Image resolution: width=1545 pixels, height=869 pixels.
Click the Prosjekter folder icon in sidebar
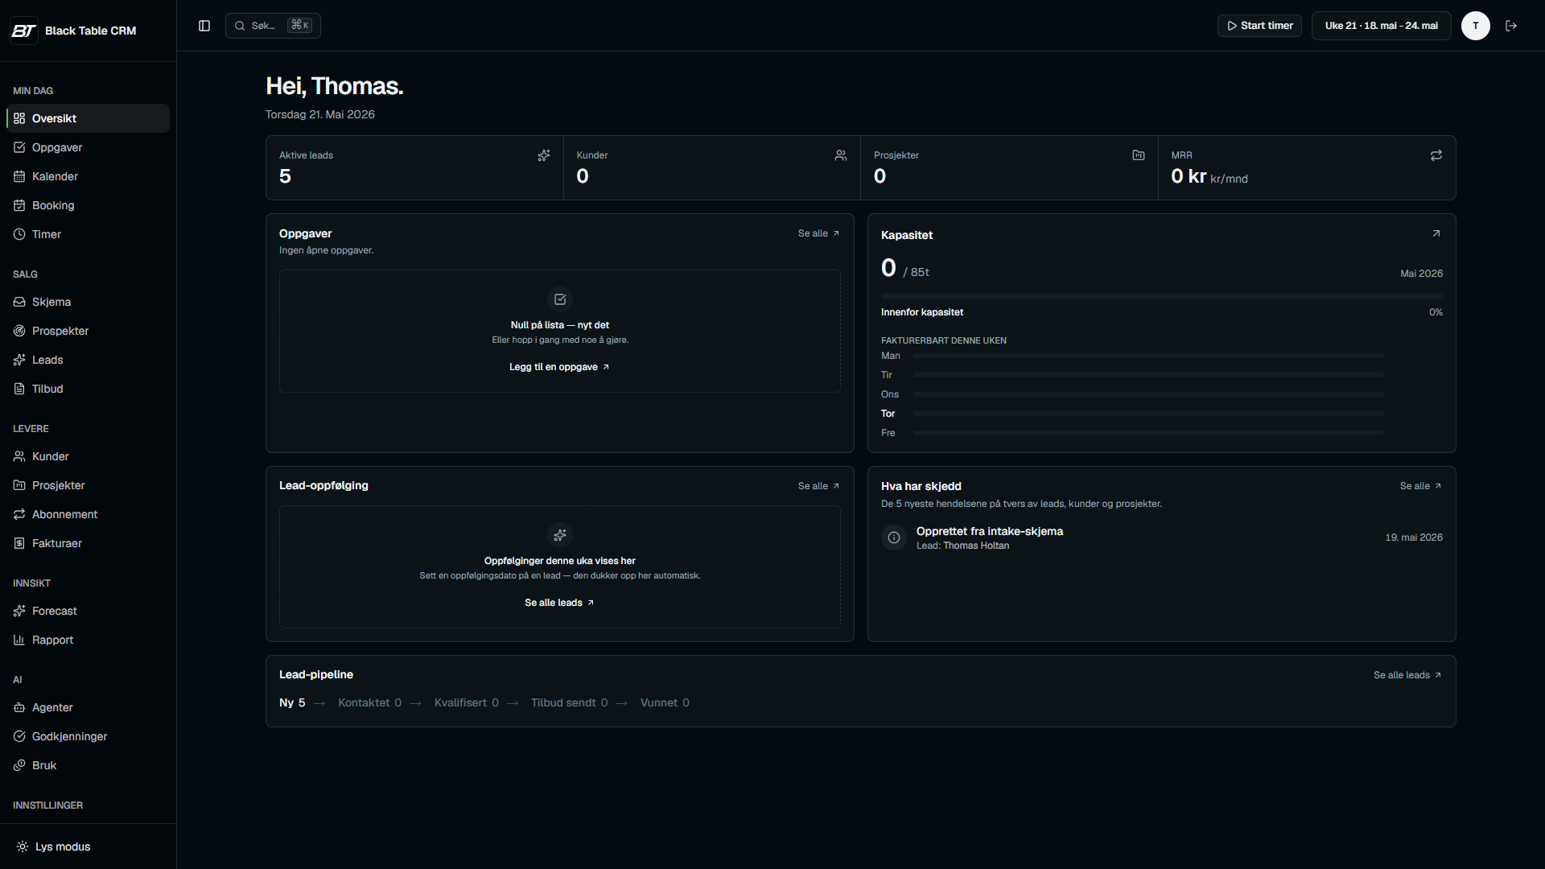coord(19,485)
